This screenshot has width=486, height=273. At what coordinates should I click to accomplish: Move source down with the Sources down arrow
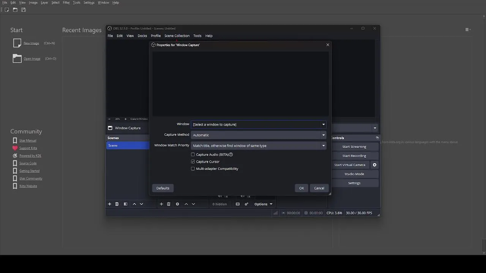click(193, 204)
